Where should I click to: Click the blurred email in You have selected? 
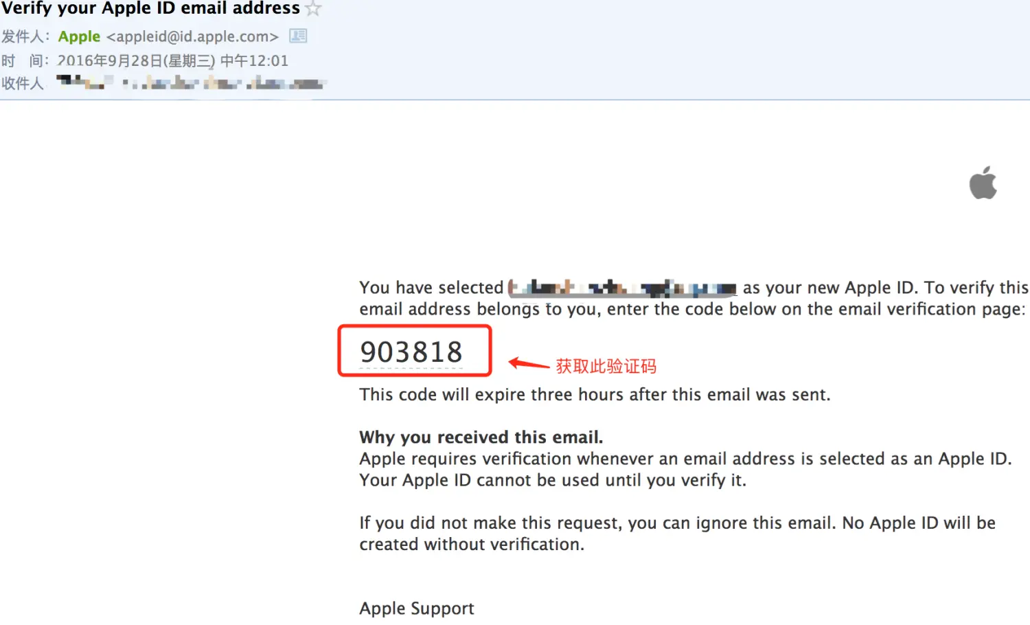coord(622,287)
